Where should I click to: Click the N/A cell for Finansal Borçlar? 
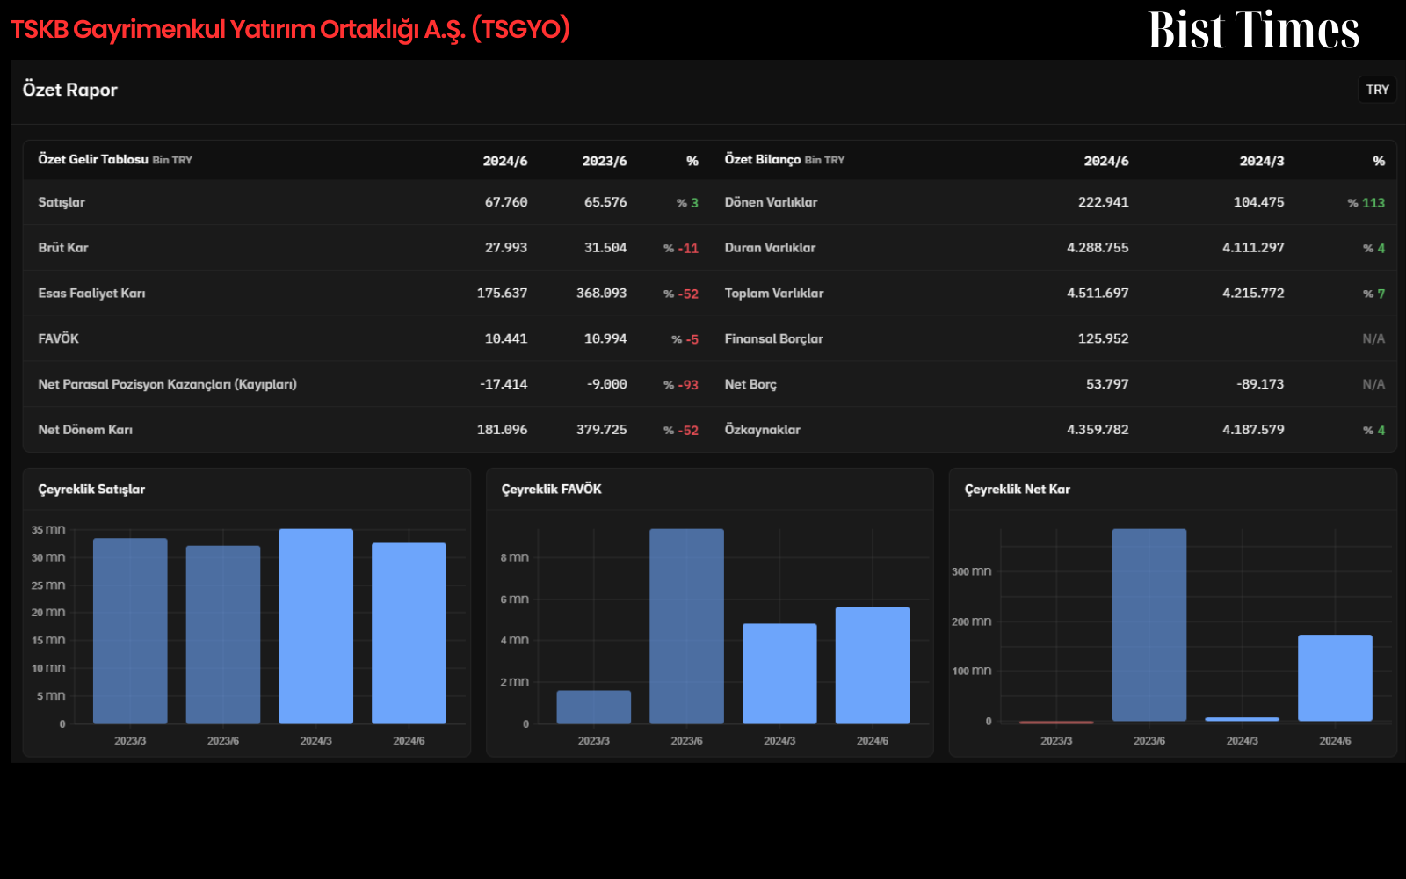pyautogui.click(x=1373, y=338)
